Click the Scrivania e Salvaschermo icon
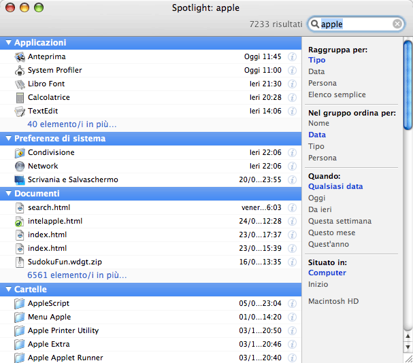This screenshot has width=413, height=363. [20, 179]
